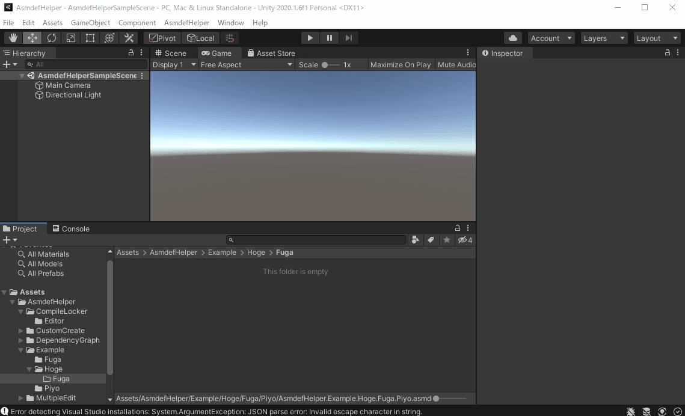Viewport: 685px width, 416px height.
Task: Open the Layers dropdown
Action: [603, 38]
